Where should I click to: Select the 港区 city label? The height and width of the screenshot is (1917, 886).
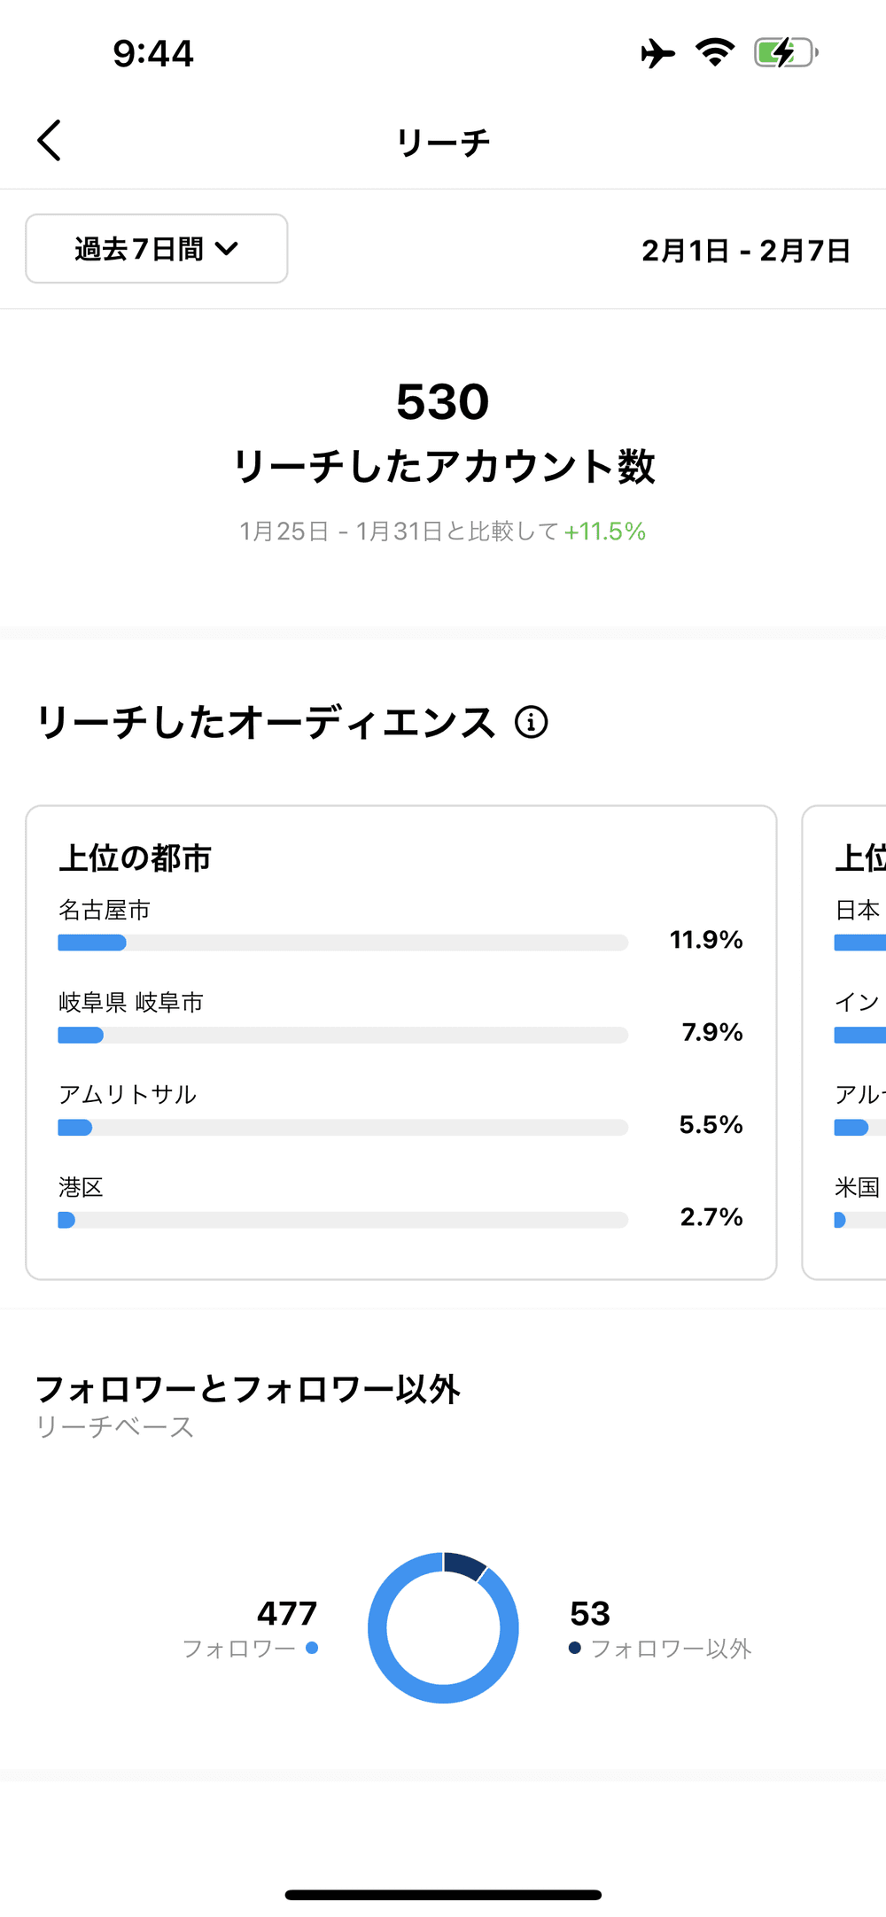click(81, 1187)
